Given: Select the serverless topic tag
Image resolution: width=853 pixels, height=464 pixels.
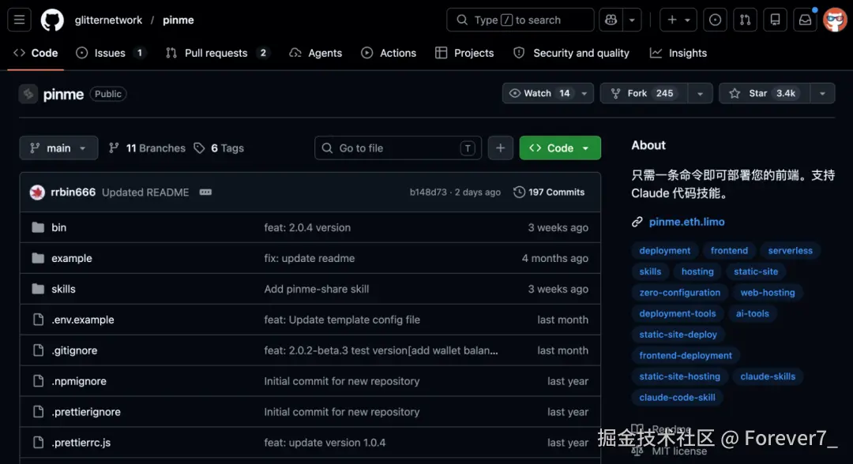Looking at the screenshot, I should pyautogui.click(x=790, y=250).
